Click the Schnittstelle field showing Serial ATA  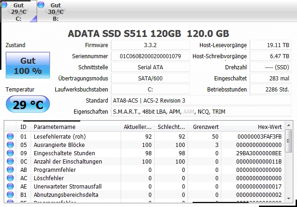(x=150, y=67)
